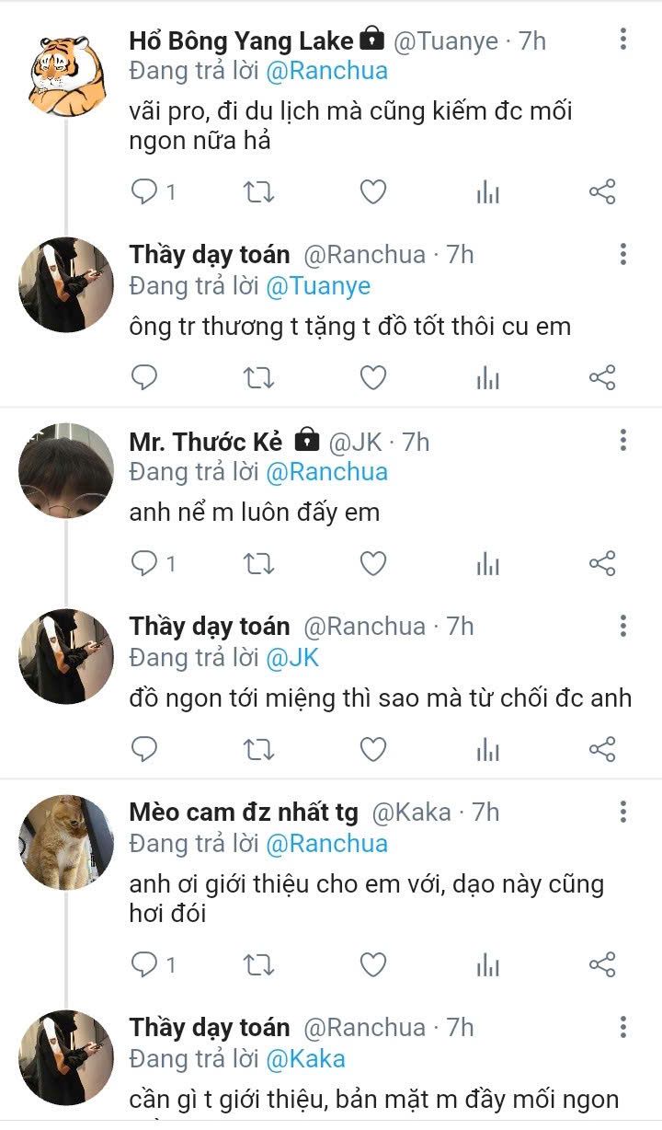Open the @Kaka mention link
Screen dimensions: 662x1130
(x=305, y=1058)
